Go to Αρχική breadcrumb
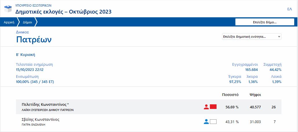Screen dimensions: 298x132 click(9, 22)
